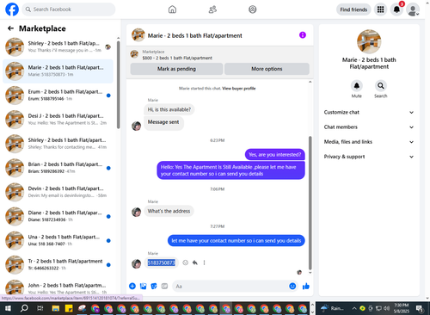The width and height of the screenshot is (430, 315).
Task: Show hidden system tray icons
Action: pos(354,308)
